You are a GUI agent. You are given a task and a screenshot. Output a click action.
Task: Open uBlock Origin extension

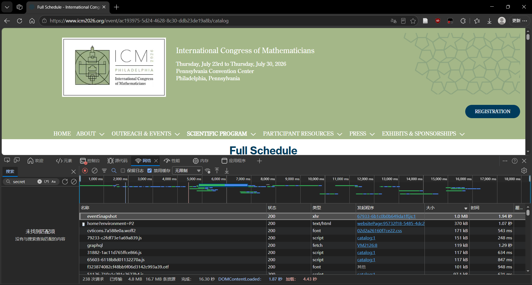pyautogui.click(x=438, y=20)
